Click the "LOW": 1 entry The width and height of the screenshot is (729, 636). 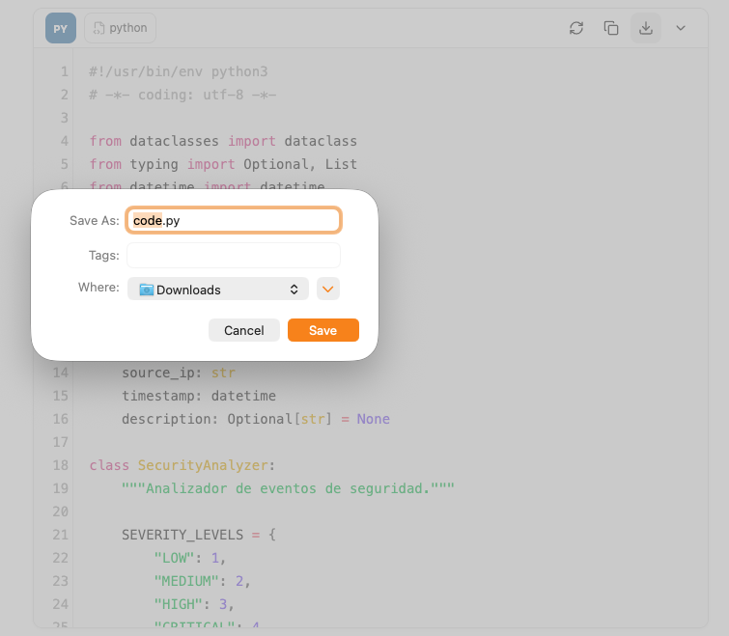[189, 558]
